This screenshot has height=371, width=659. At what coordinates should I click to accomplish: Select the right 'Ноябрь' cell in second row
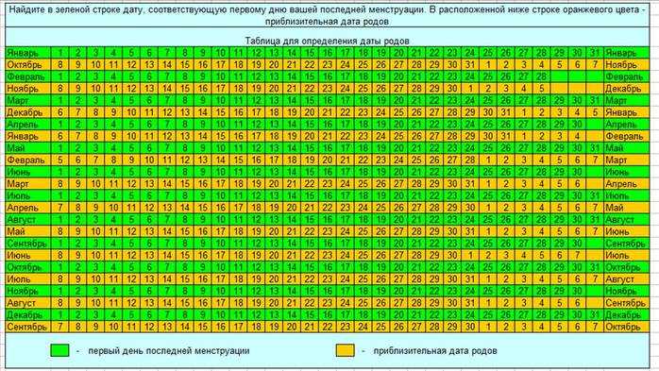pyautogui.click(x=626, y=65)
